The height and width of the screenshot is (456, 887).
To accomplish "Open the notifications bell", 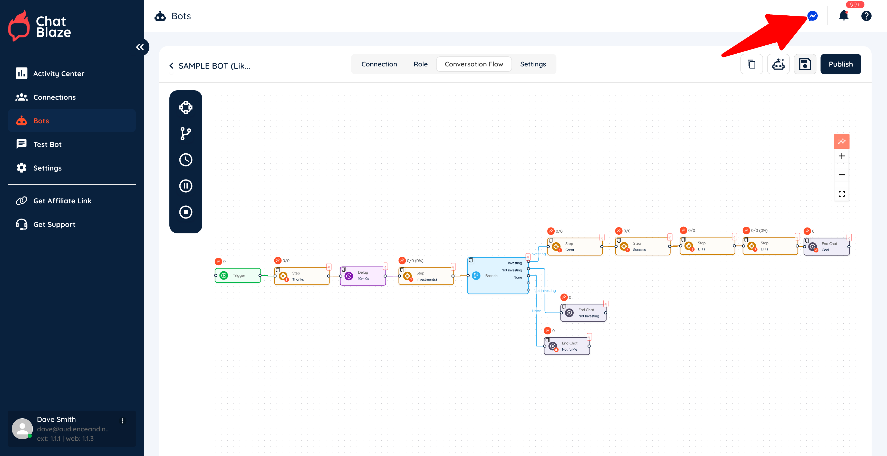I will (843, 16).
